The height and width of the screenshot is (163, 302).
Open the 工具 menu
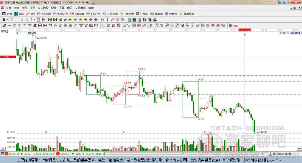tap(62, 8)
